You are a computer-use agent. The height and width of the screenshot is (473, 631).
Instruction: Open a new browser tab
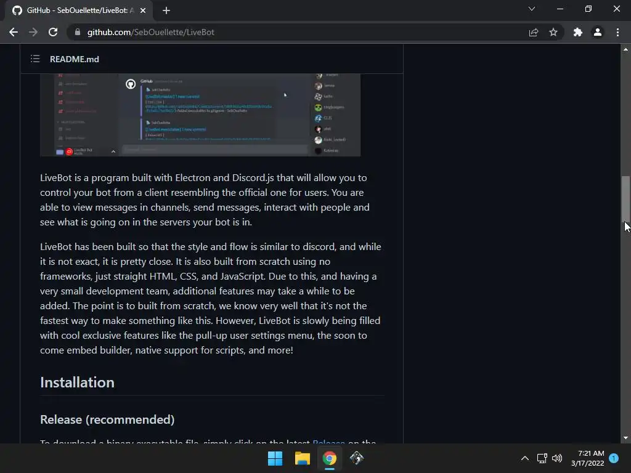(166, 10)
